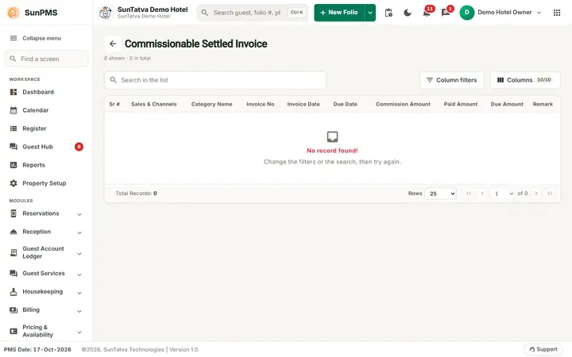This screenshot has width=572, height=357.
Task: Click the Guest Services icon
Action: click(x=14, y=273)
